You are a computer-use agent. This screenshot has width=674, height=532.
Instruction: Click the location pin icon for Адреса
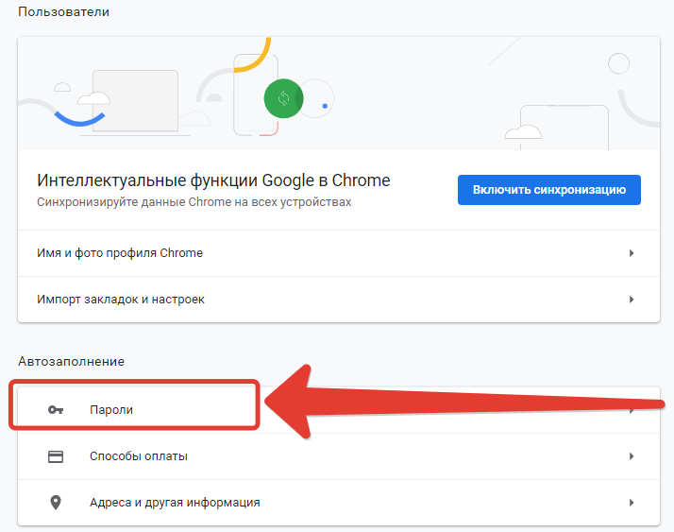[x=56, y=503]
